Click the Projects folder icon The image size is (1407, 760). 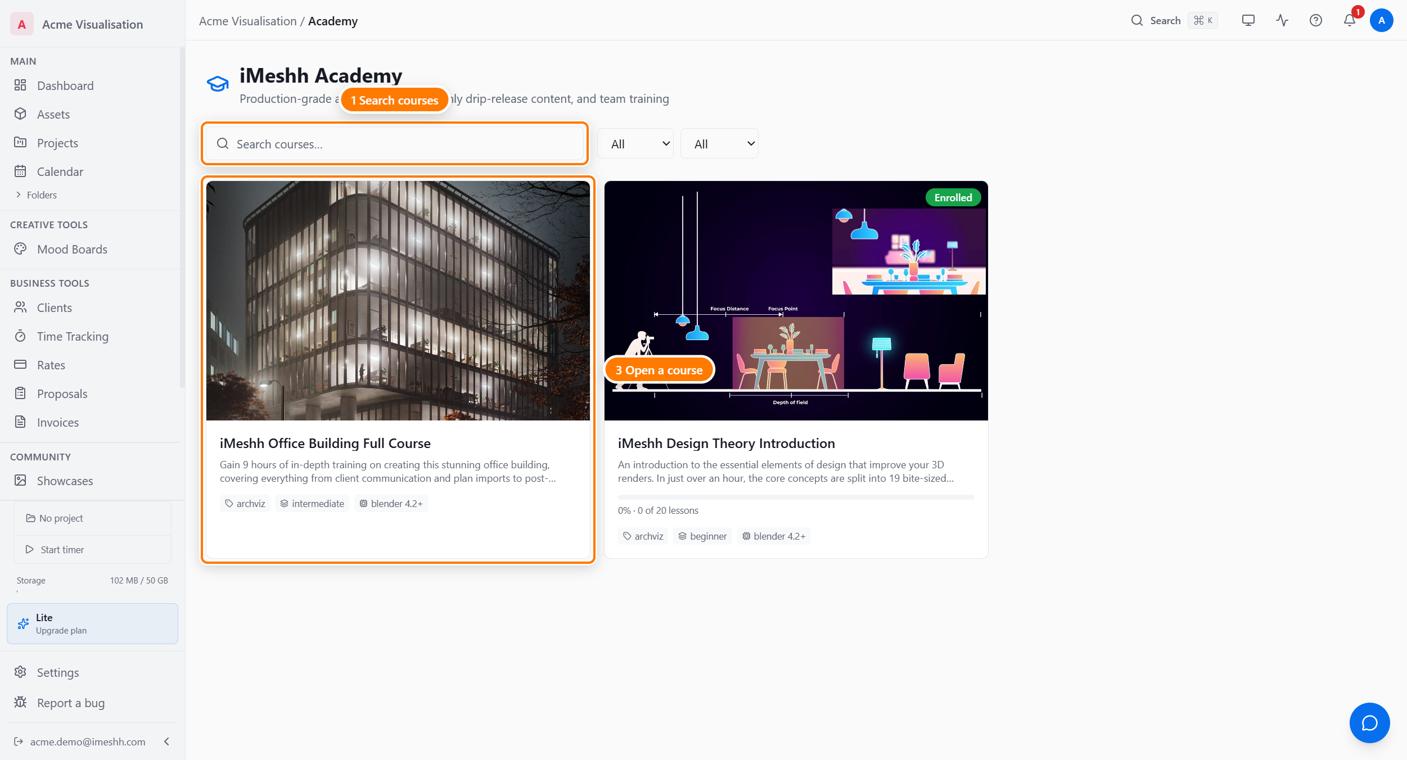20,143
